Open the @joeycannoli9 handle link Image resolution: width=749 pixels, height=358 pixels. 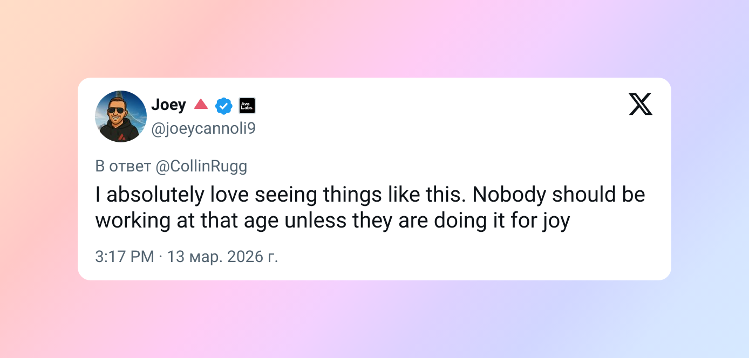pos(203,129)
